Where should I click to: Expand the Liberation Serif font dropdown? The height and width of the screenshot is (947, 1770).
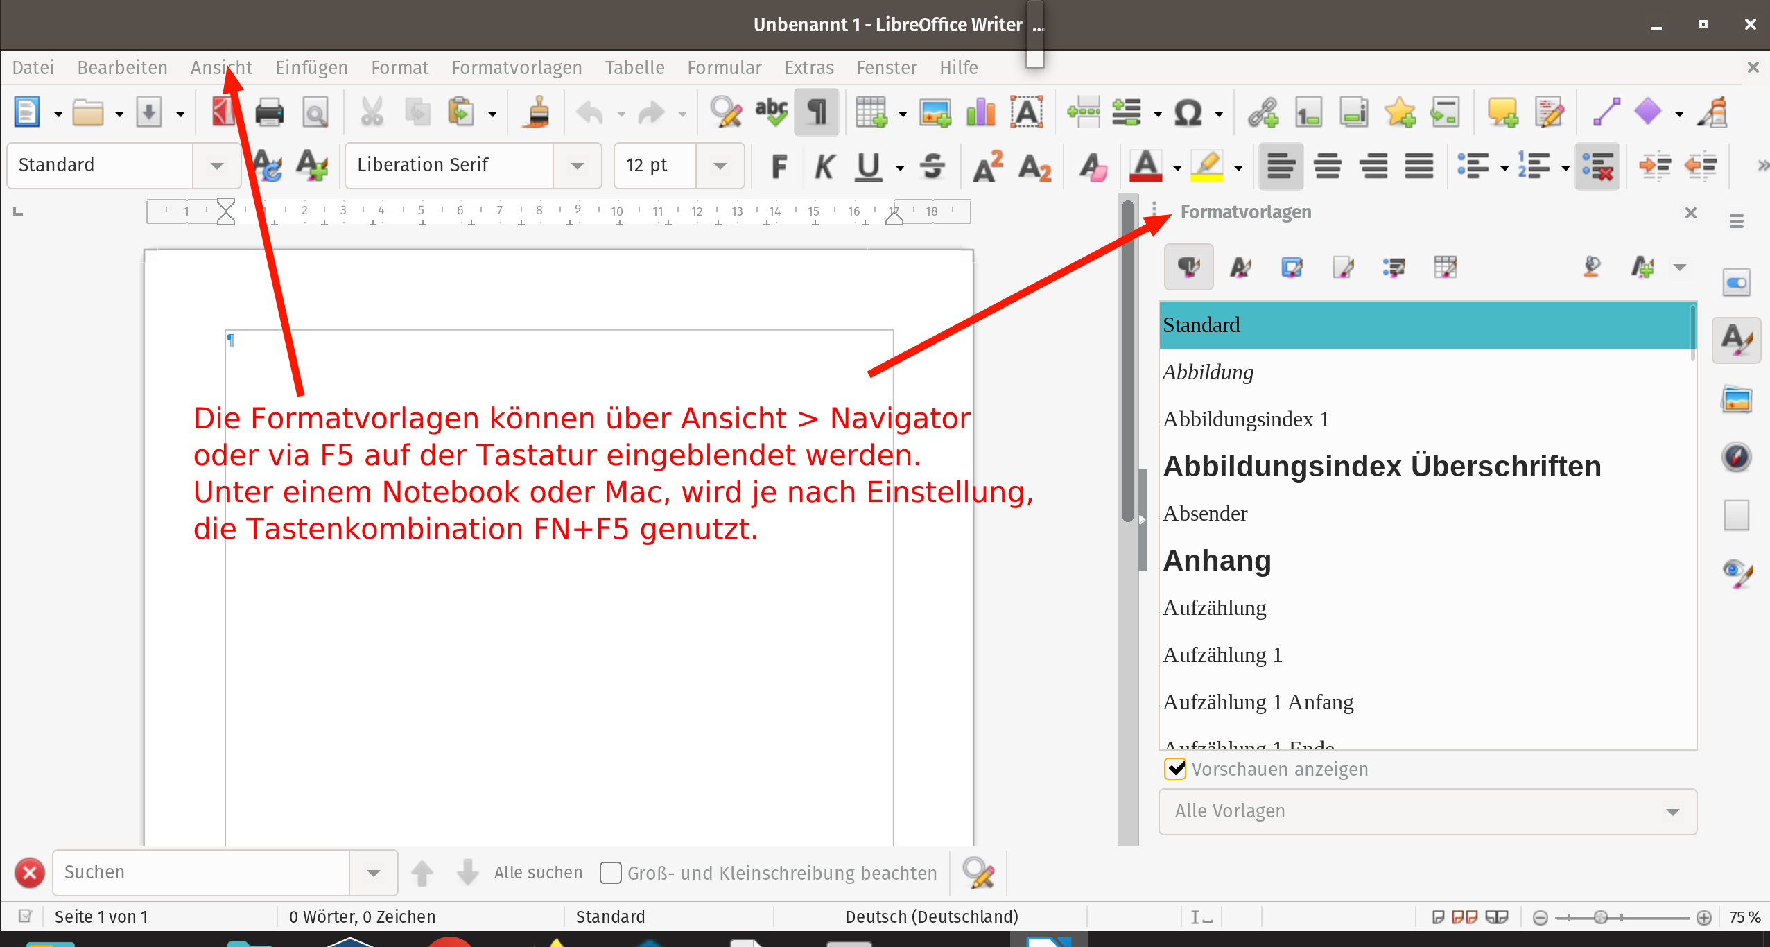pos(577,166)
